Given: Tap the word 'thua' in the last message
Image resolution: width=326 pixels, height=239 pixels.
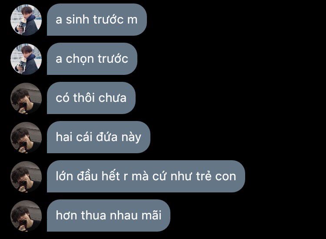Looking at the screenshot, I should point(93,215).
